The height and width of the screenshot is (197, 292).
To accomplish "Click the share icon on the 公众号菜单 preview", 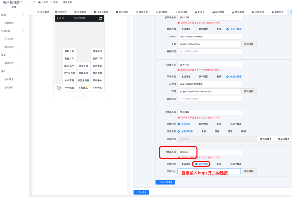I will point(100,18).
